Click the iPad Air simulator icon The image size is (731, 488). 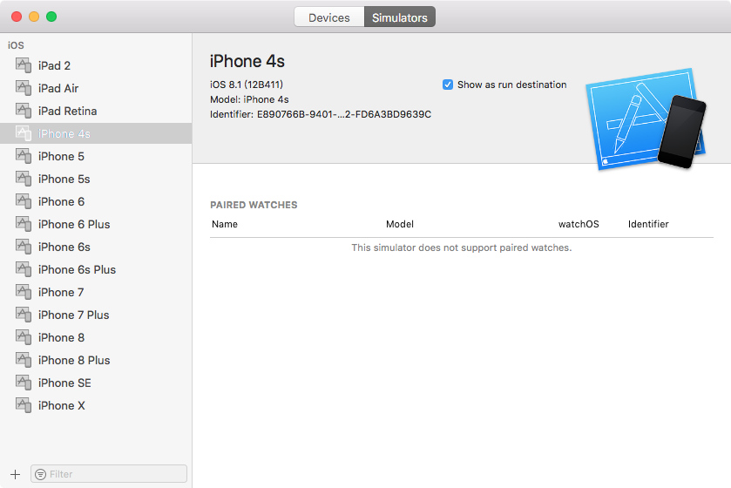pyautogui.click(x=24, y=88)
